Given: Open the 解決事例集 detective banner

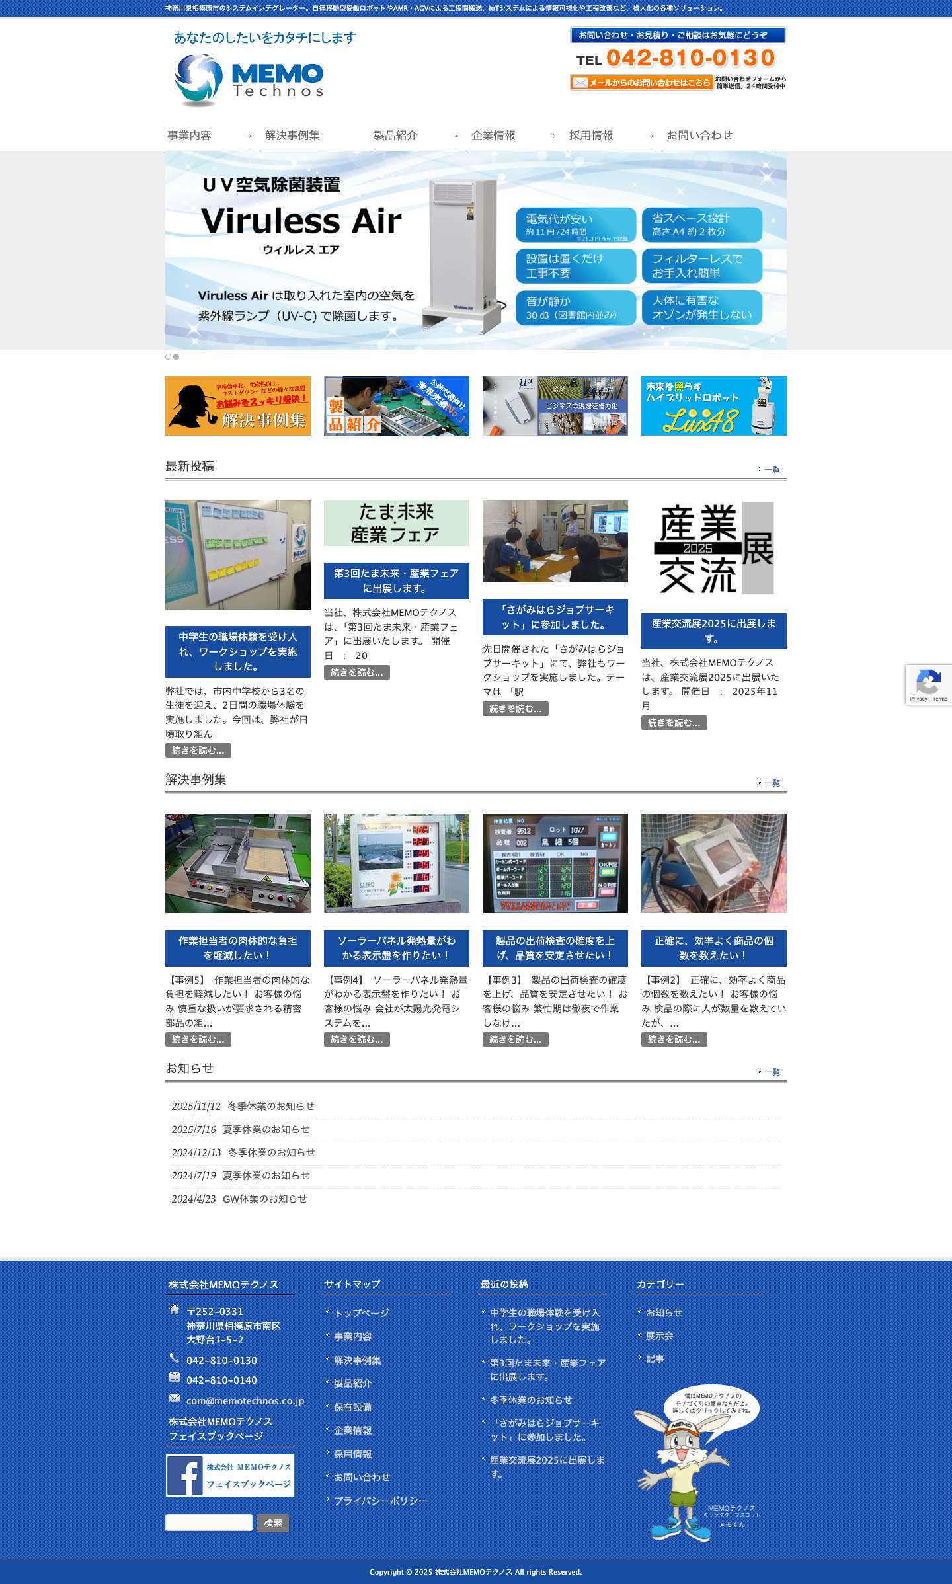Looking at the screenshot, I should click(x=238, y=406).
